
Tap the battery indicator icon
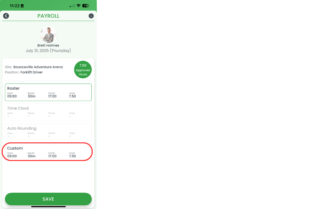coord(86,6)
